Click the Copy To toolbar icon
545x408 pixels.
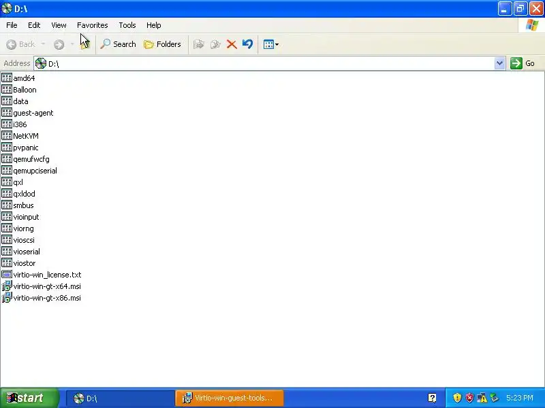(x=215, y=44)
